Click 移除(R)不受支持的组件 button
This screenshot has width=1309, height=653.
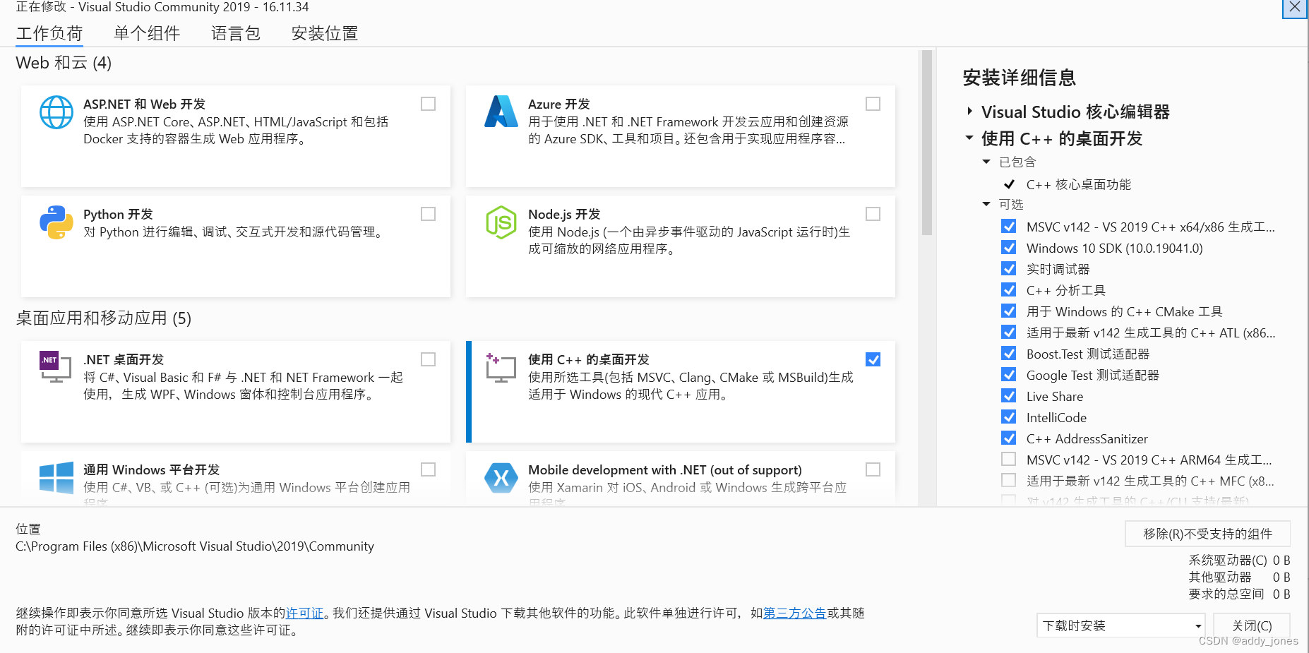coord(1207,534)
